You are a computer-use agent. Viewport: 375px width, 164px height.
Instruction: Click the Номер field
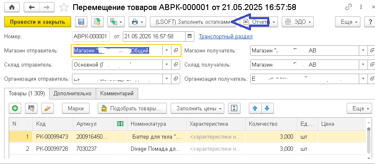(91, 37)
